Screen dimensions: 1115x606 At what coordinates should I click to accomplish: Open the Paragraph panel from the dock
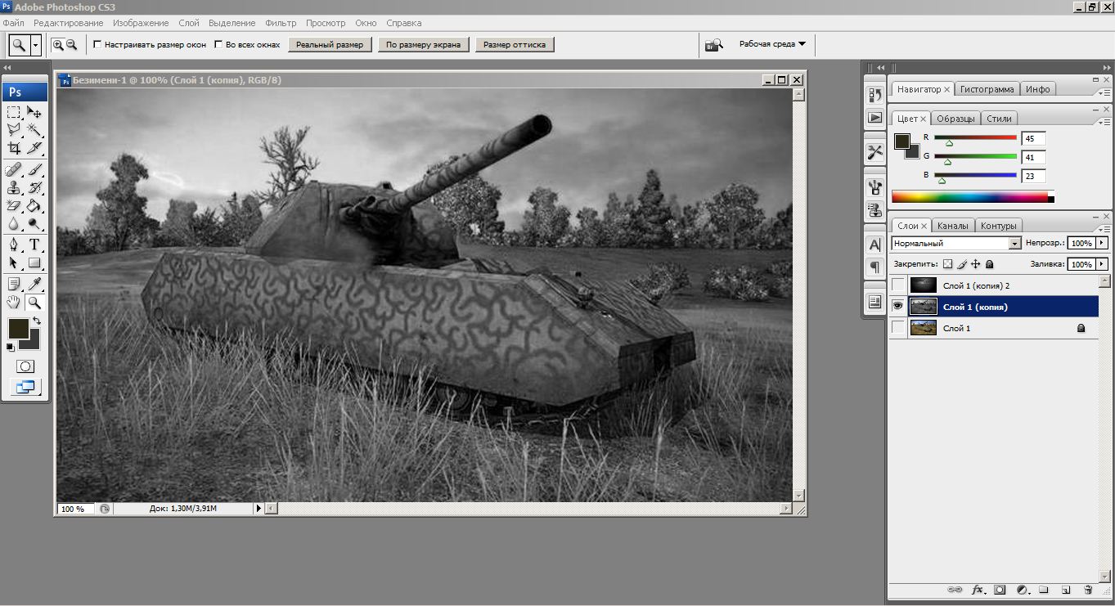tap(874, 267)
